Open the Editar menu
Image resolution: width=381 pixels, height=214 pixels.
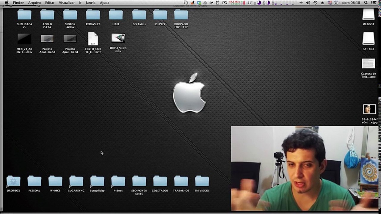(50, 3)
